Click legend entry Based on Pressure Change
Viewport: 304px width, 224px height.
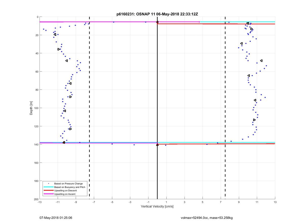(68, 184)
